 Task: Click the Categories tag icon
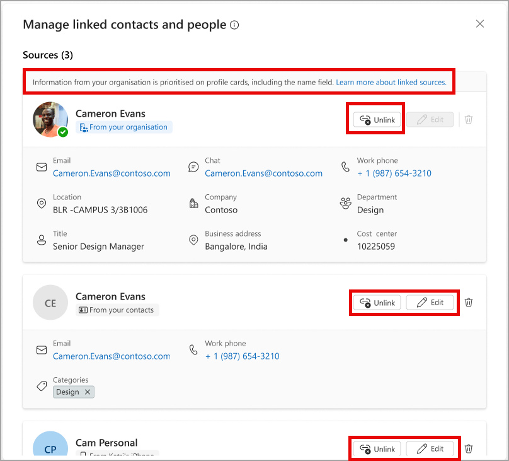(x=42, y=386)
